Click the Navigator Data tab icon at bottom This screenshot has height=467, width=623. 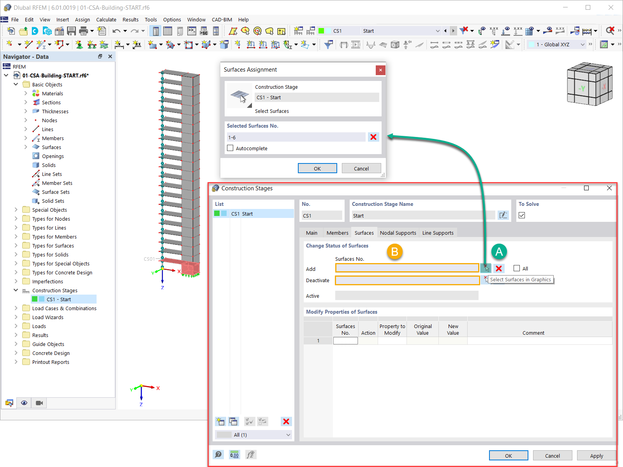[x=9, y=403]
